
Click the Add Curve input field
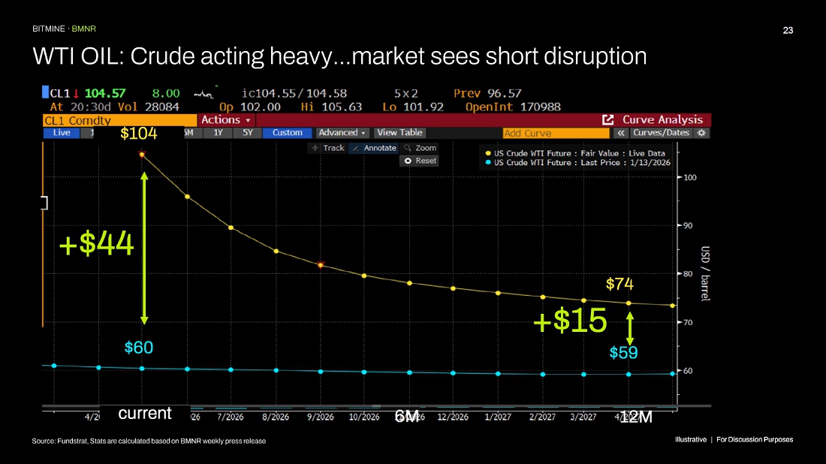557,133
